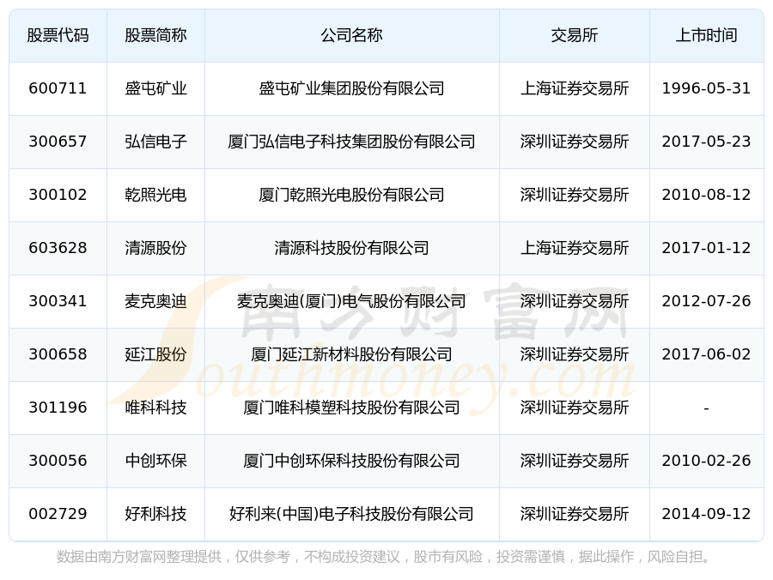Click company 厦门中创环保科技股份有限公司

click(352, 461)
